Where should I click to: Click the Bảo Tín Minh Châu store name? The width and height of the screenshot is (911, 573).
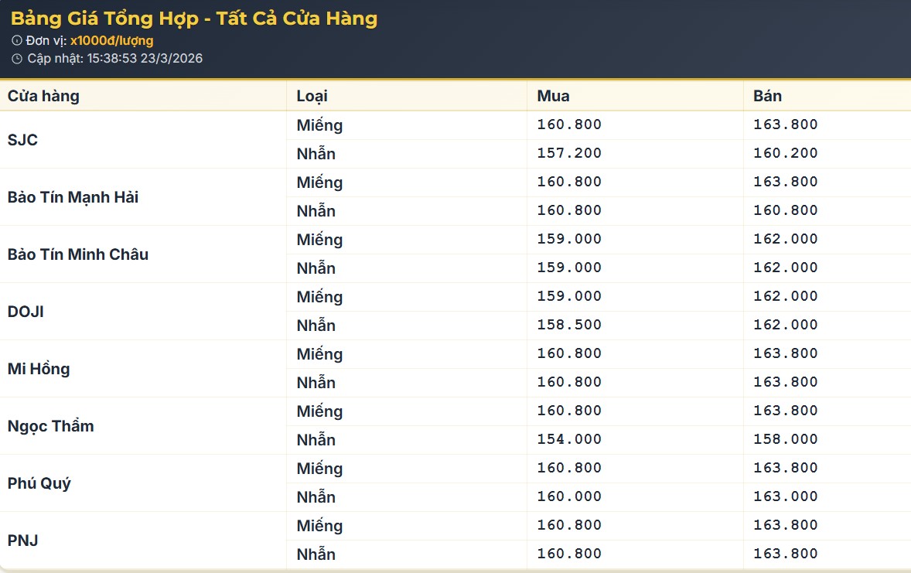[78, 254]
